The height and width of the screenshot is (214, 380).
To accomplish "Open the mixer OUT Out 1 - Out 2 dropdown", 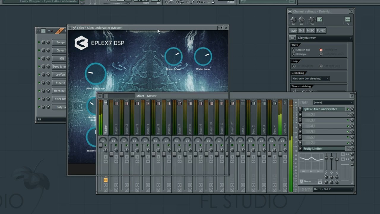I will (x=333, y=189).
